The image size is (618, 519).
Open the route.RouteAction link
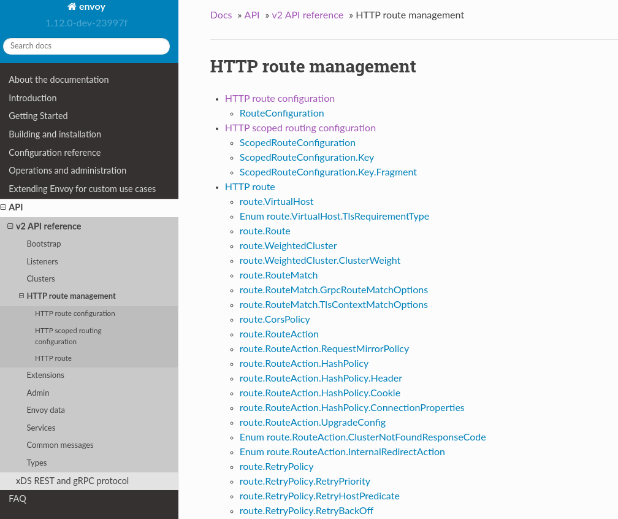(x=279, y=334)
